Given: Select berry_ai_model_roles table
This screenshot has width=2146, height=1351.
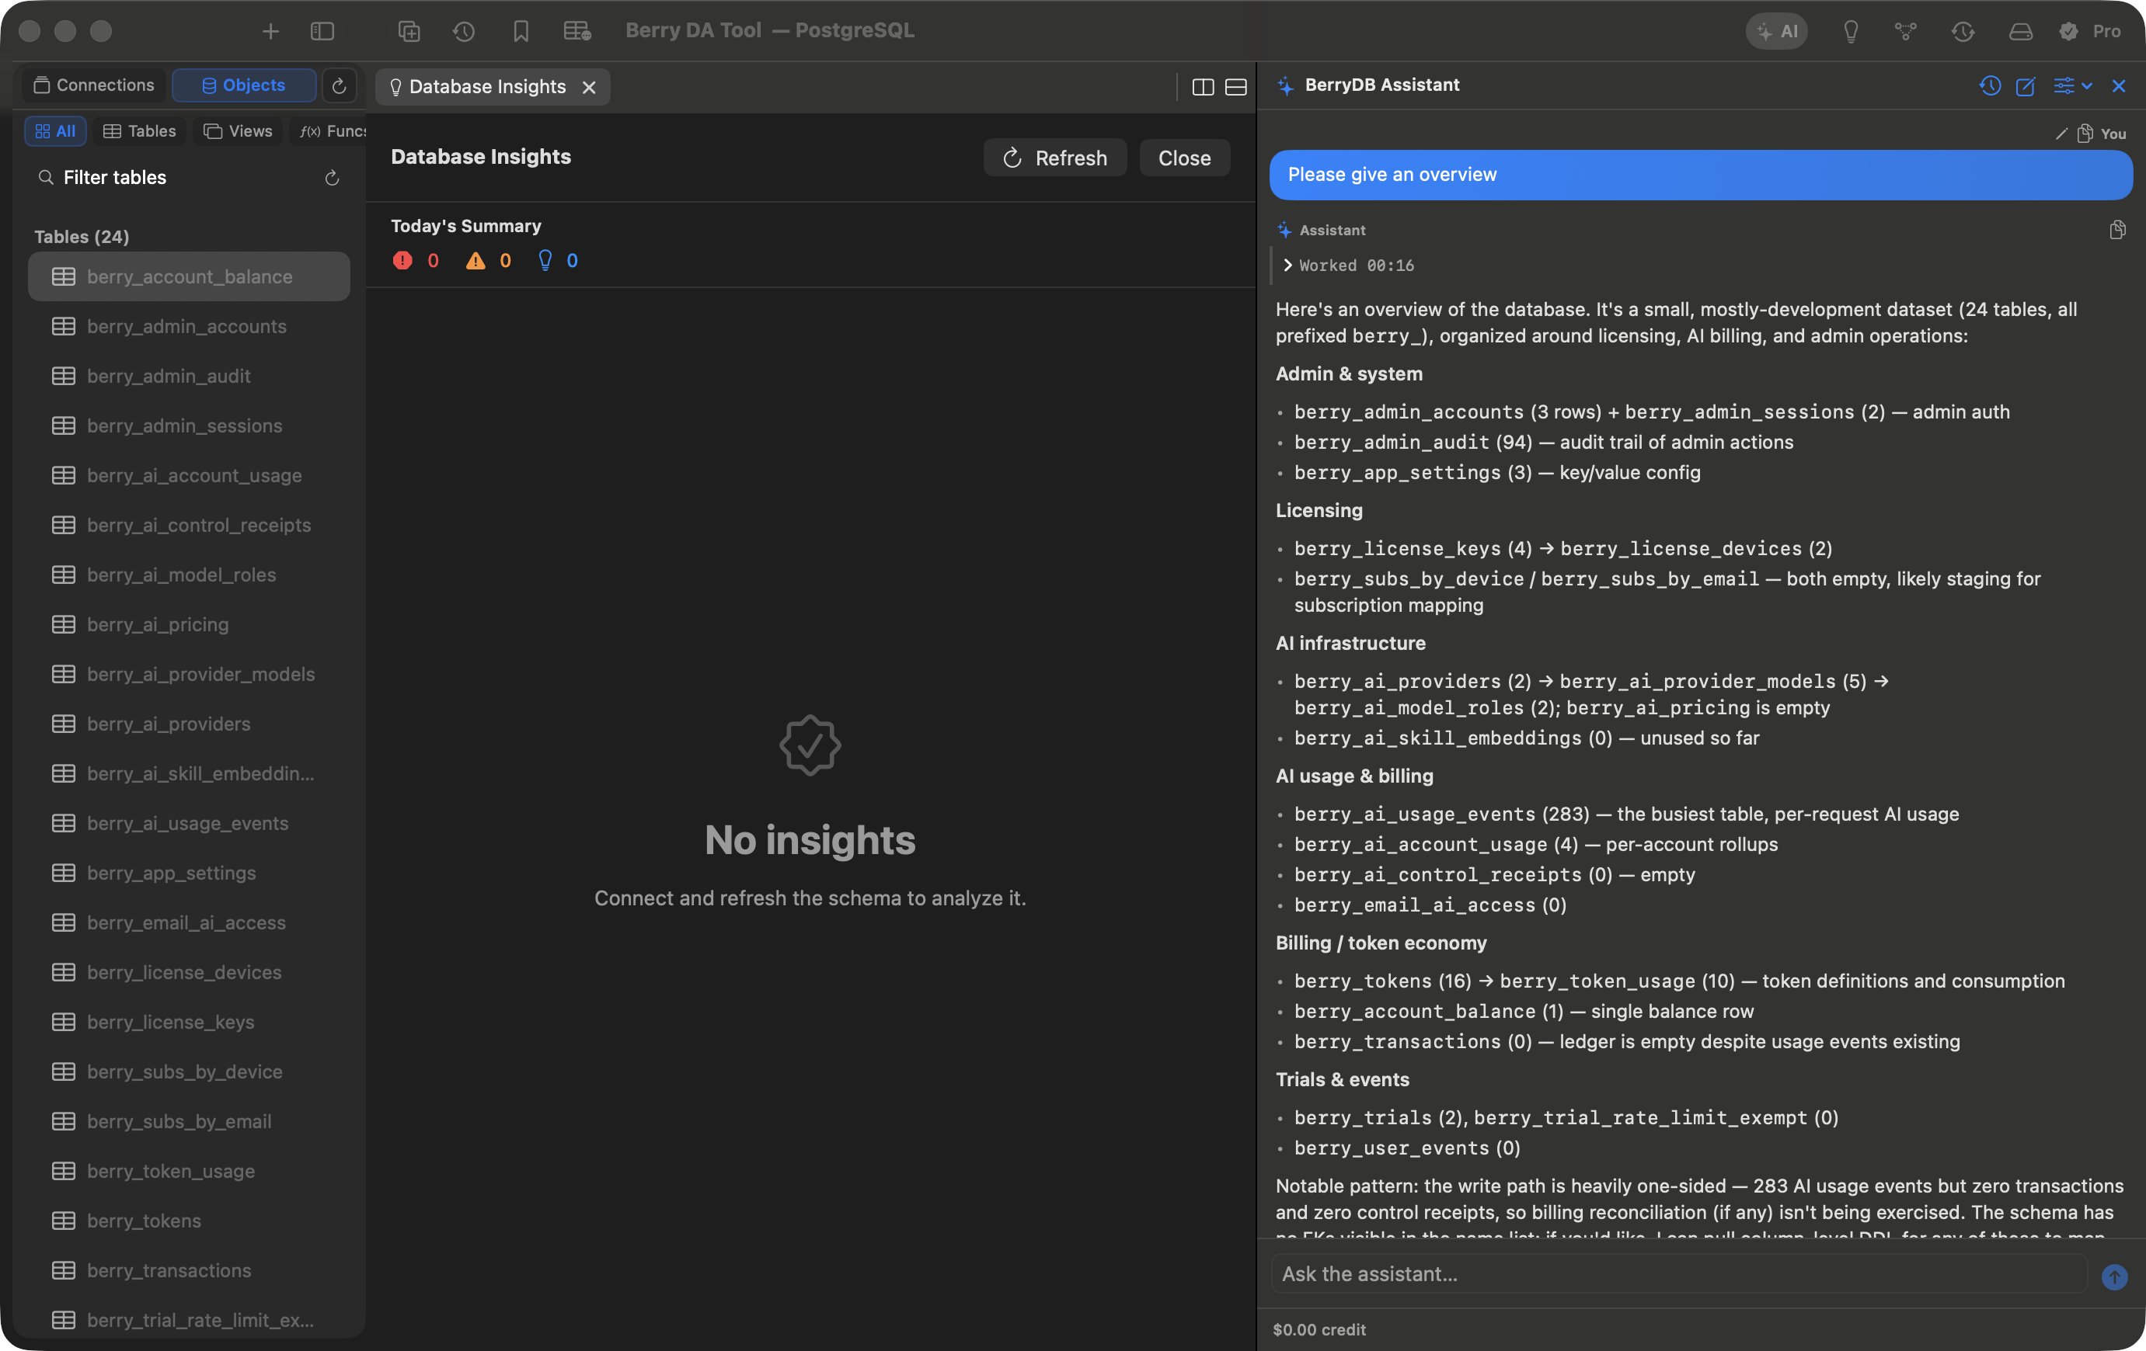Looking at the screenshot, I should [189, 575].
